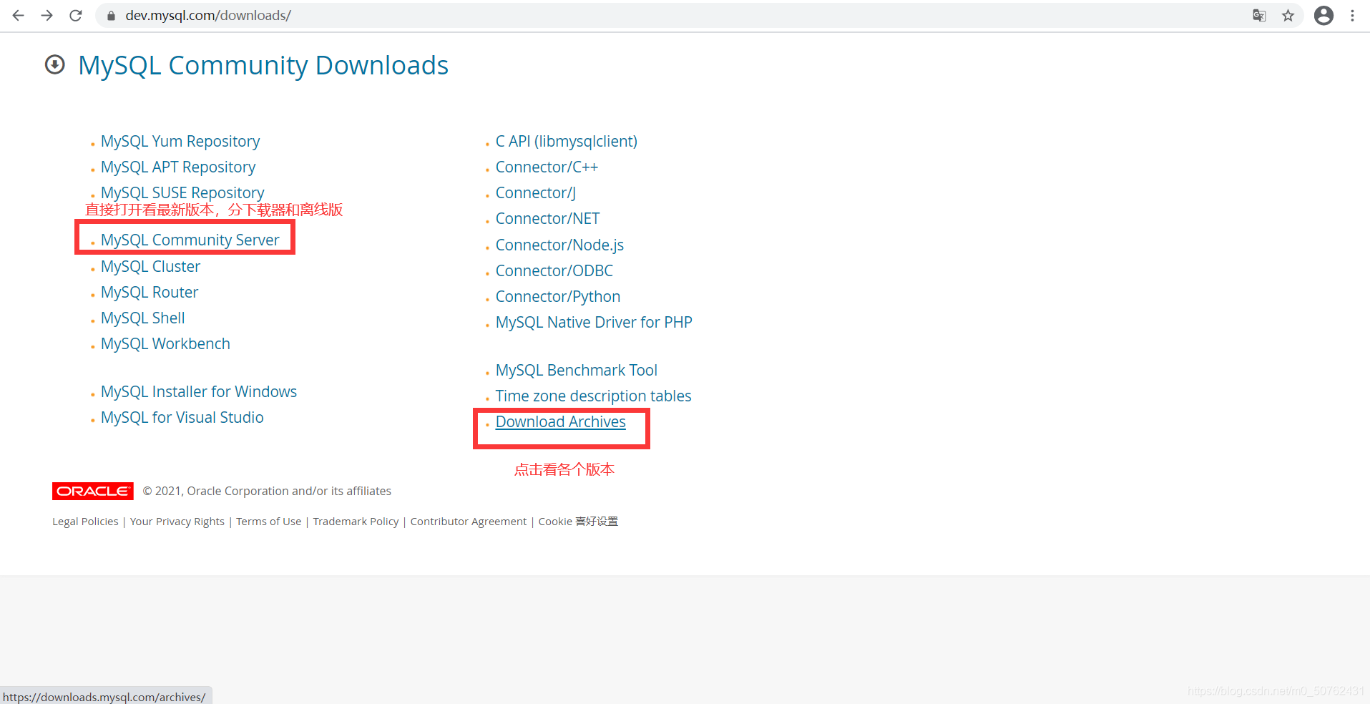Click the Oracle logo
The image size is (1370, 704).
(93, 491)
